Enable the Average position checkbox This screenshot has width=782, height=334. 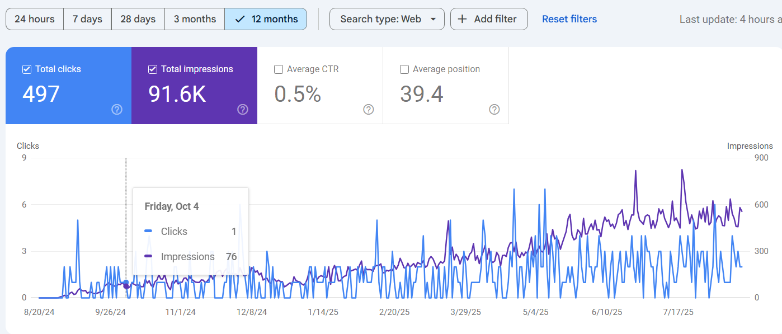(404, 69)
